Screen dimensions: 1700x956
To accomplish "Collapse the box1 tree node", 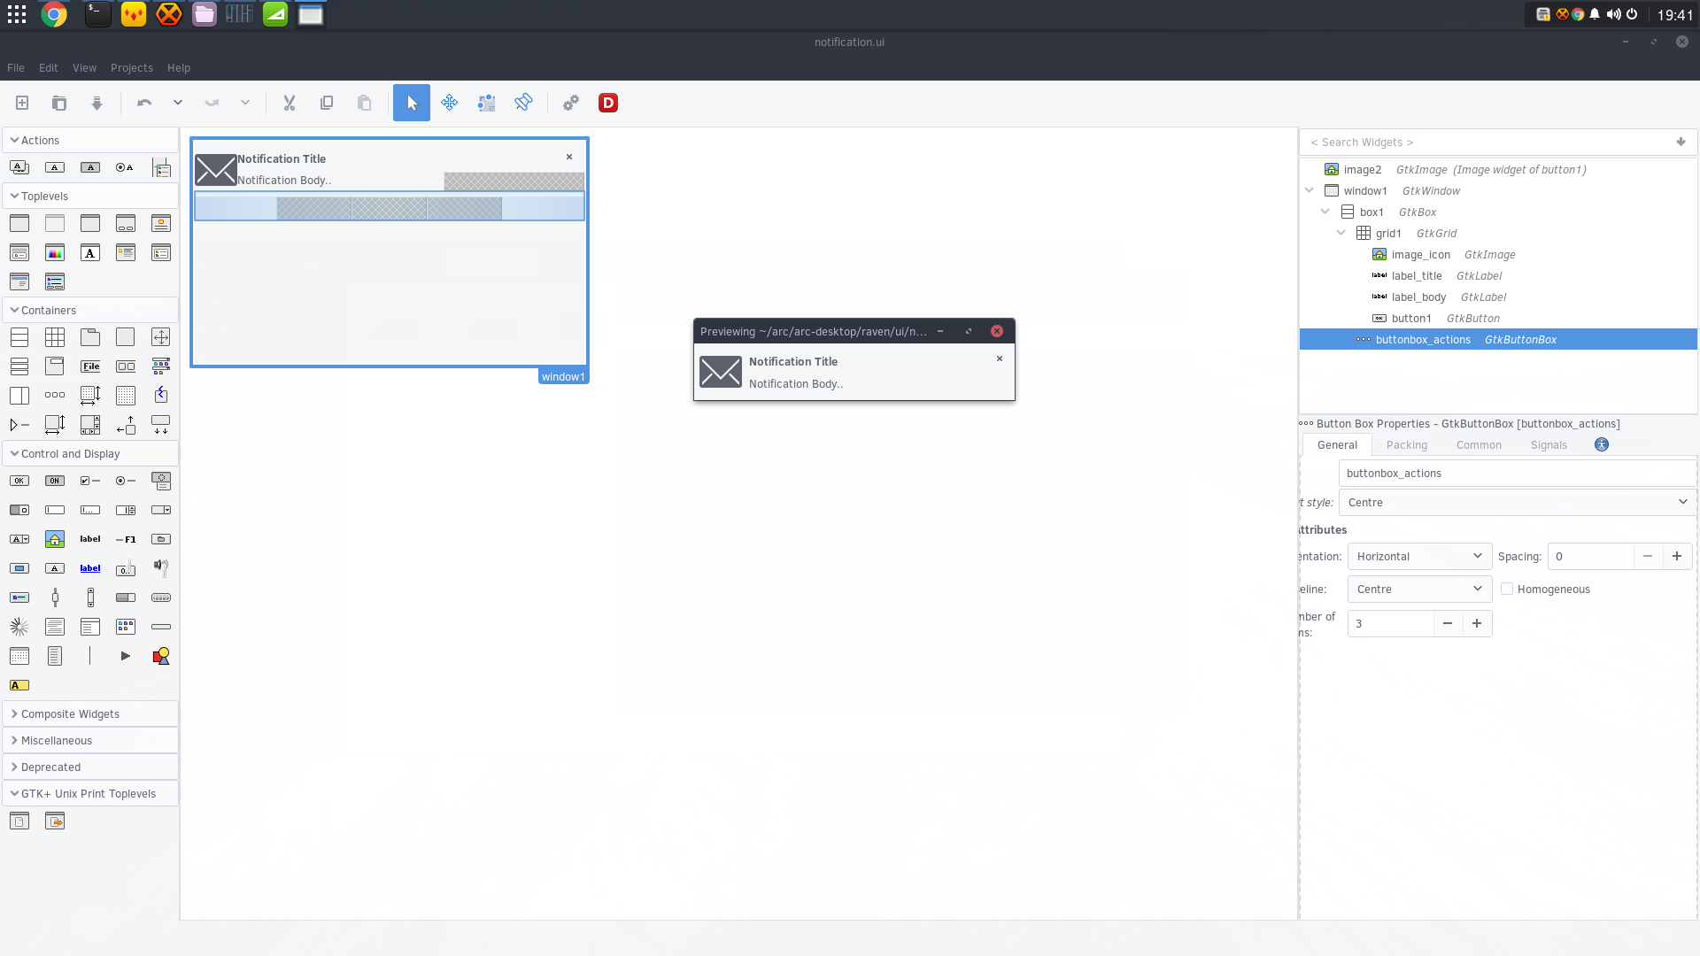I will pos(1325,212).
